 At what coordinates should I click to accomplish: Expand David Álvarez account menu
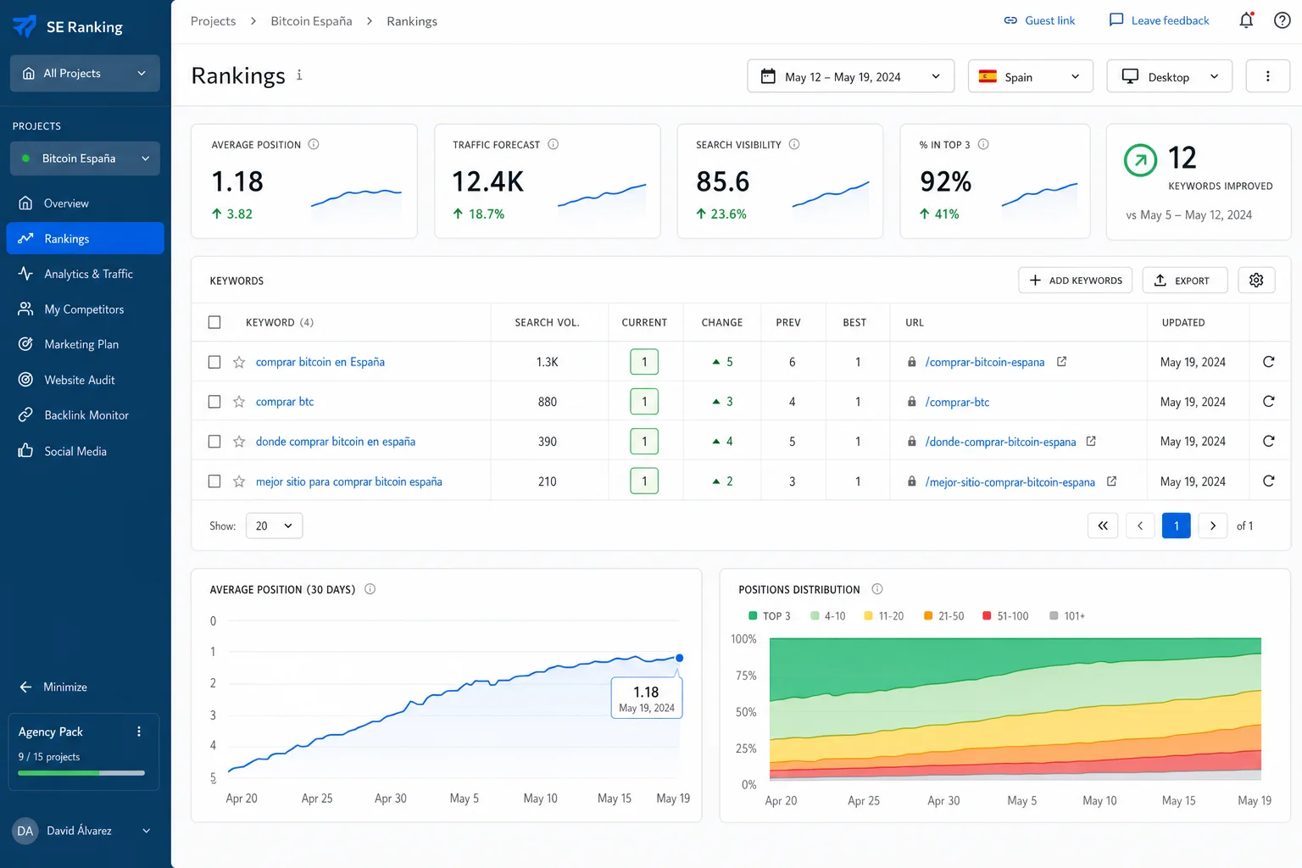click(x=82, y=831)
